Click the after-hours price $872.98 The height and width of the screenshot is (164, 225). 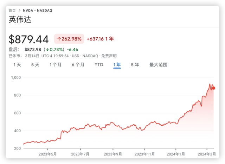coord(33,49)
